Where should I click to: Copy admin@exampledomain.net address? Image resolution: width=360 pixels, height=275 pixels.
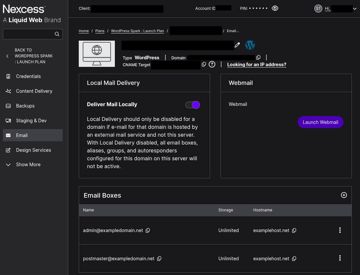[148, 230]
